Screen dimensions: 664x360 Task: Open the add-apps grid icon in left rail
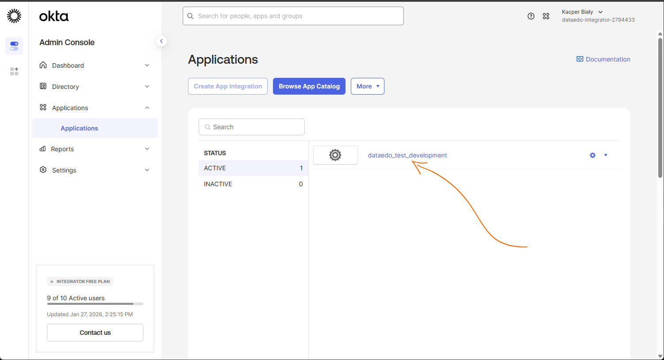(x=14, y=71)
